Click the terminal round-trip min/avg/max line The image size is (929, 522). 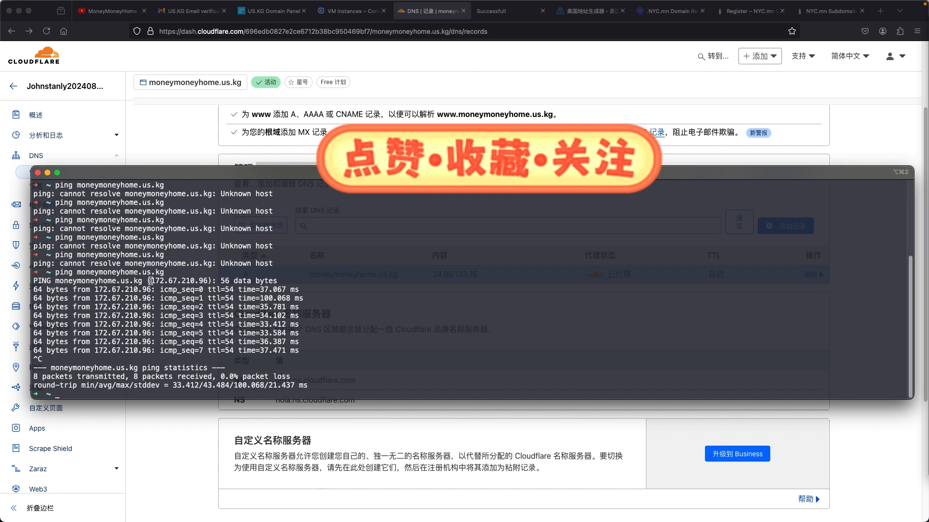170,385
